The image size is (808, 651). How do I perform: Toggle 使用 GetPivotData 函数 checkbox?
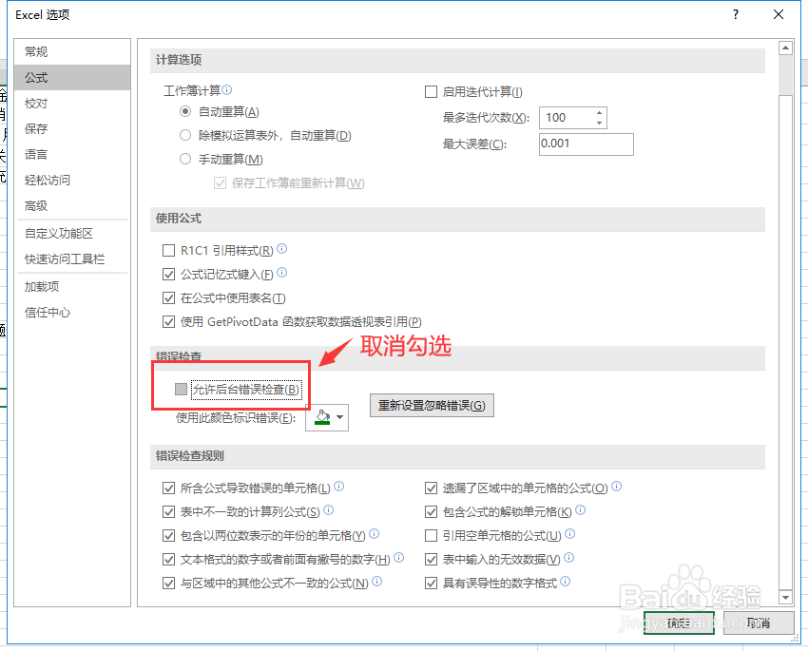click(x=168, y=322)
